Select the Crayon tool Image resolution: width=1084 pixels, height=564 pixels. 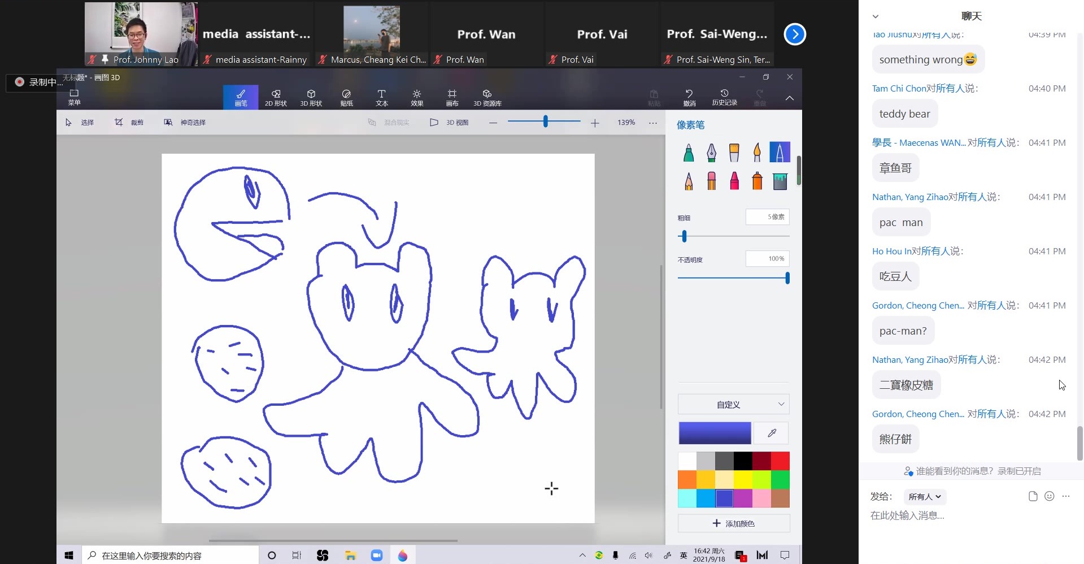tap(734, 181)
